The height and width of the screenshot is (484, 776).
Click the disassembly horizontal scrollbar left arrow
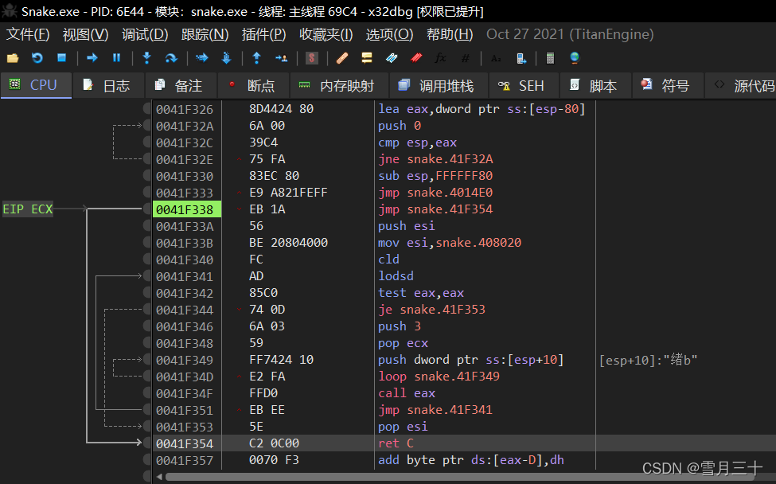159,477
